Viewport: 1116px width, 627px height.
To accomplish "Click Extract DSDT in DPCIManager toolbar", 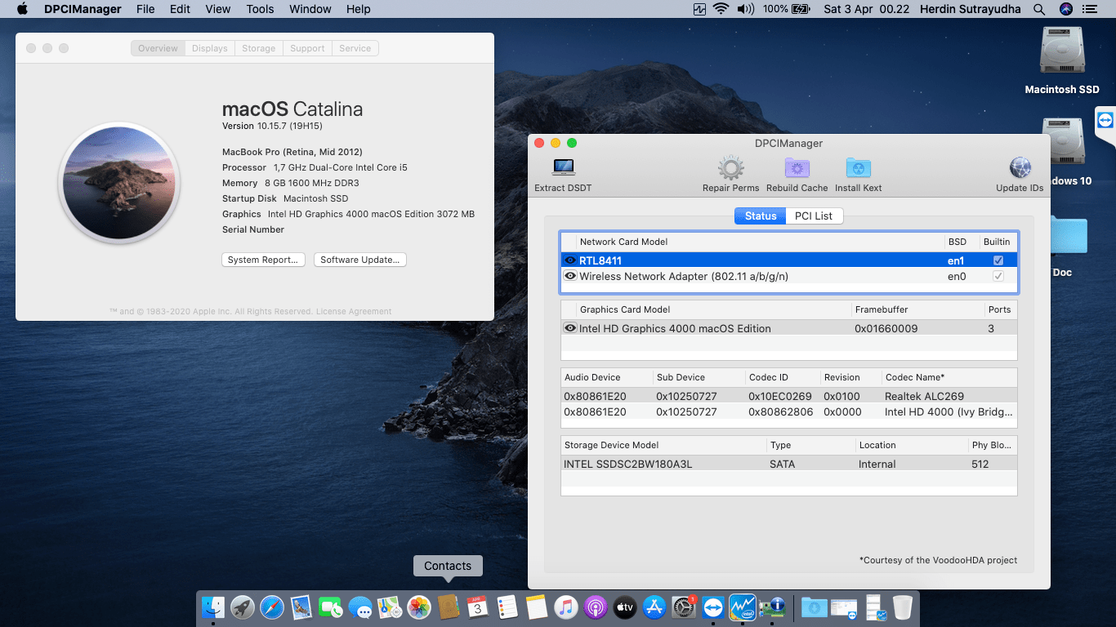I will click(563, 175).
